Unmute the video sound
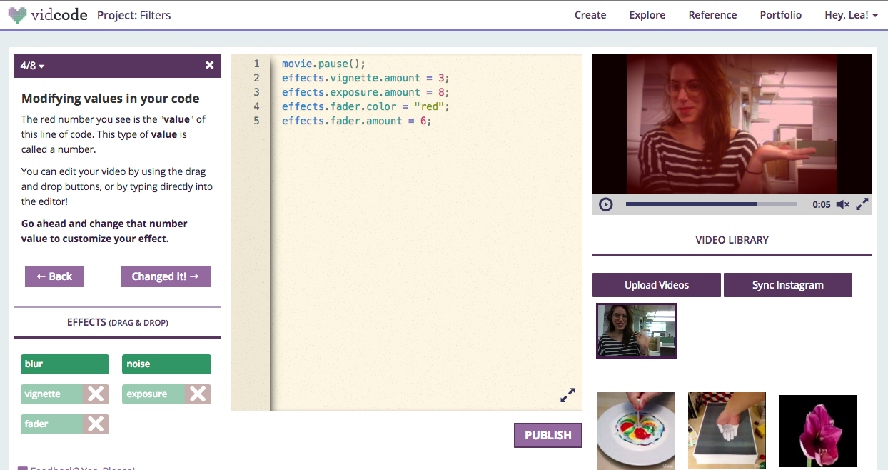Image resolution: width=888 pixels, height=470 pixels. pyautogui.click(x=842, y=204)
